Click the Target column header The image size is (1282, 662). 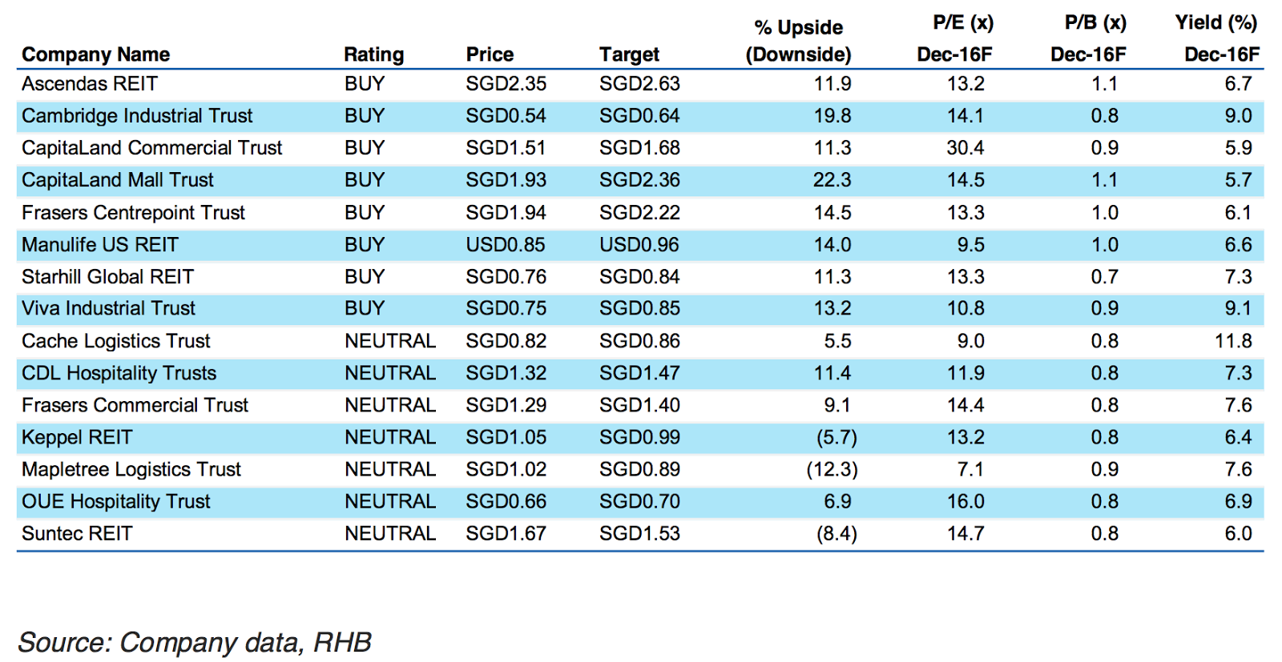coord(629,54)
